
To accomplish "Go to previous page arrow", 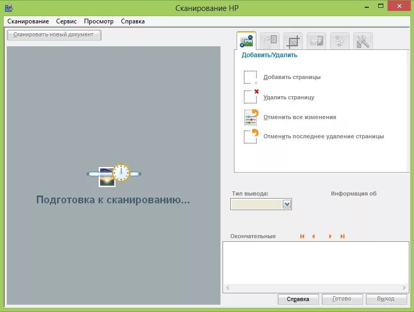I will pos(313,236).
